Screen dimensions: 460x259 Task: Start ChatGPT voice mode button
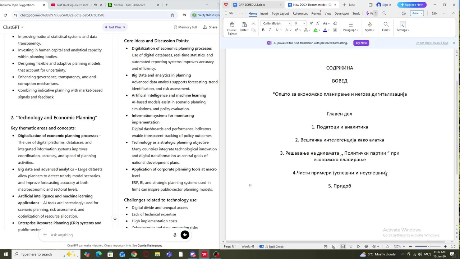[185, 235]
